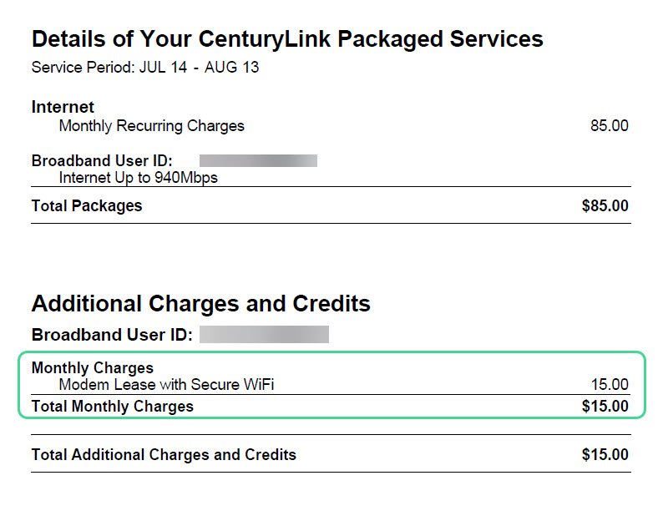Screen dimensions: 668x521
Task: Click the redacted user ID under Internet
Action: coord(258,160)
